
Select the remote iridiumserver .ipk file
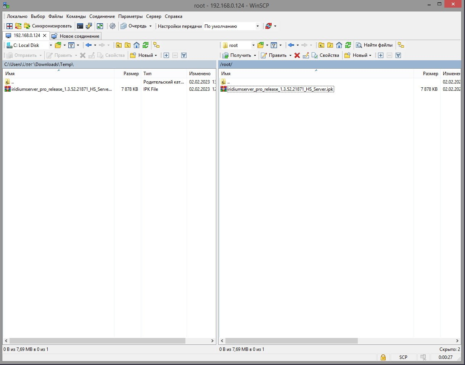(280, 89)
